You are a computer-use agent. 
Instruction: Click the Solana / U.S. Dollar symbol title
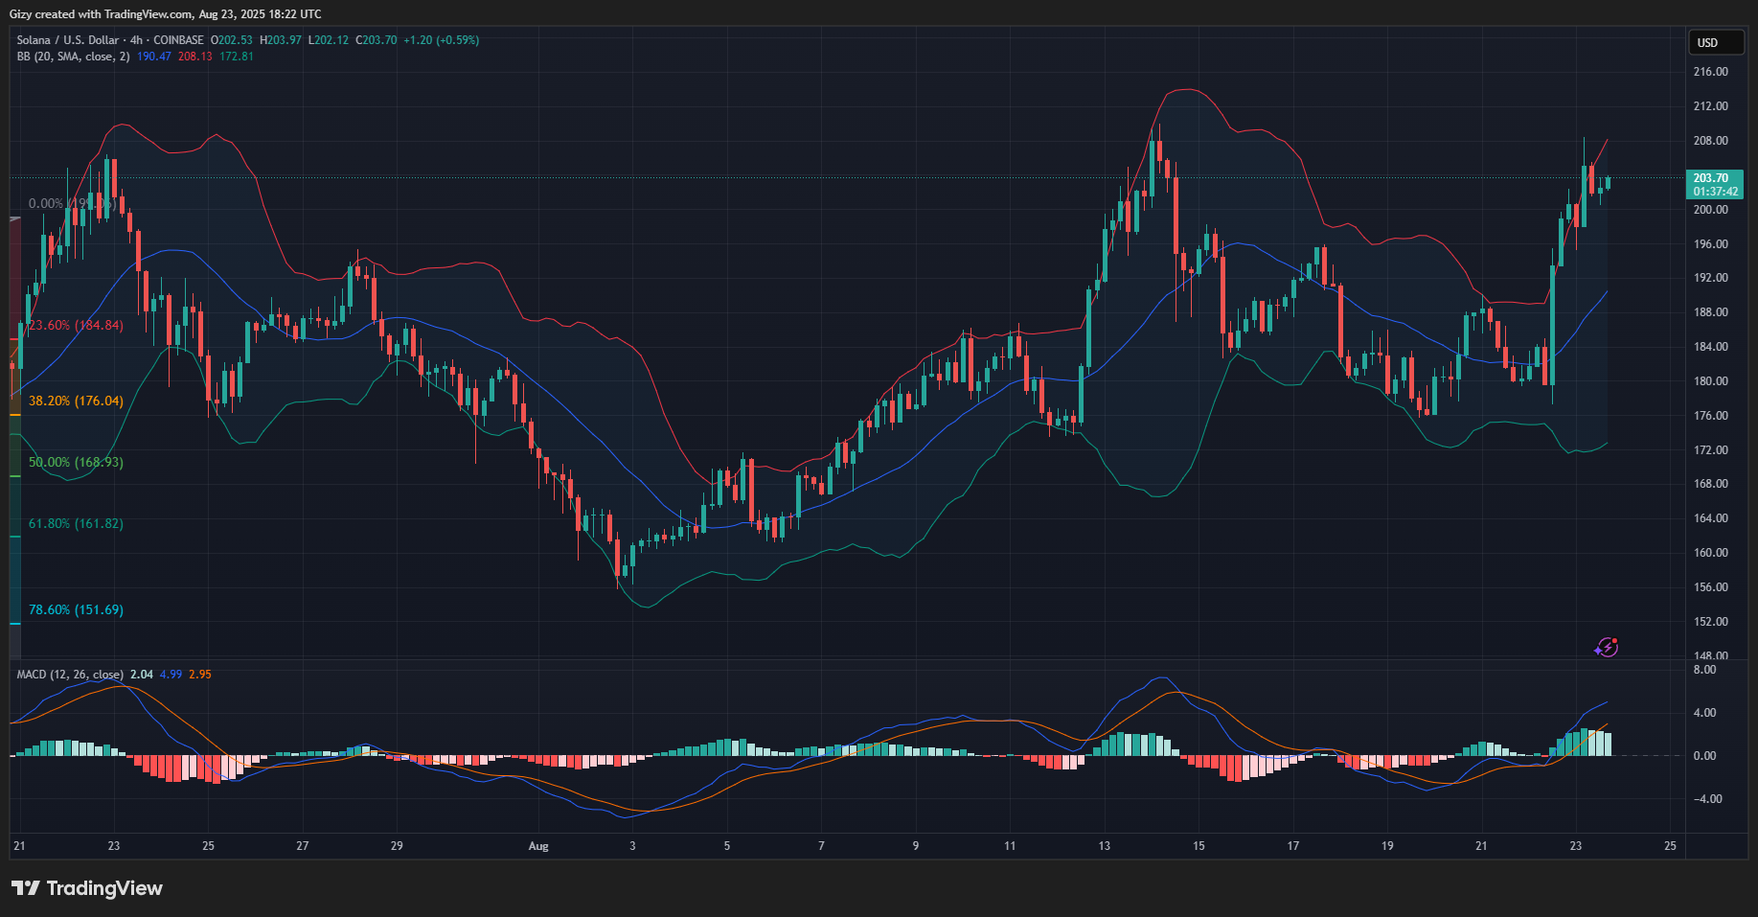(x=67, y=40)
